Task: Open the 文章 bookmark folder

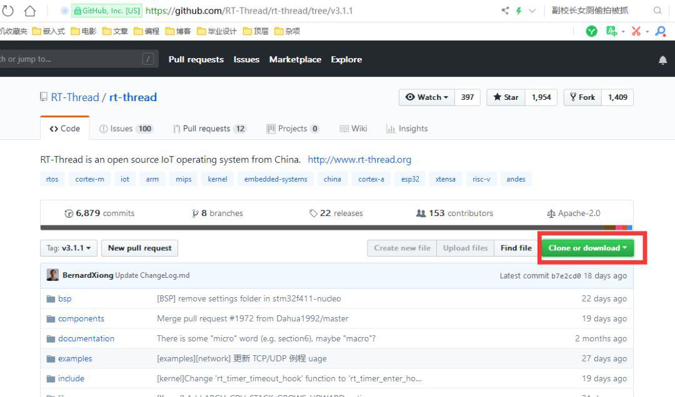Action: click(115, 31)
